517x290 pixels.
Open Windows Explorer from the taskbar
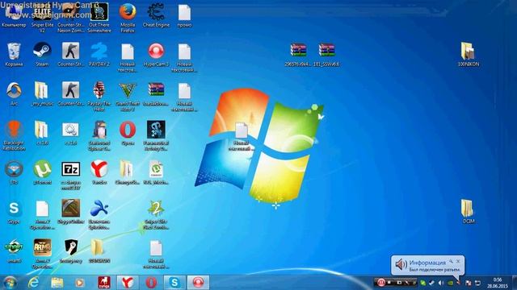click(x=57, y=283)
